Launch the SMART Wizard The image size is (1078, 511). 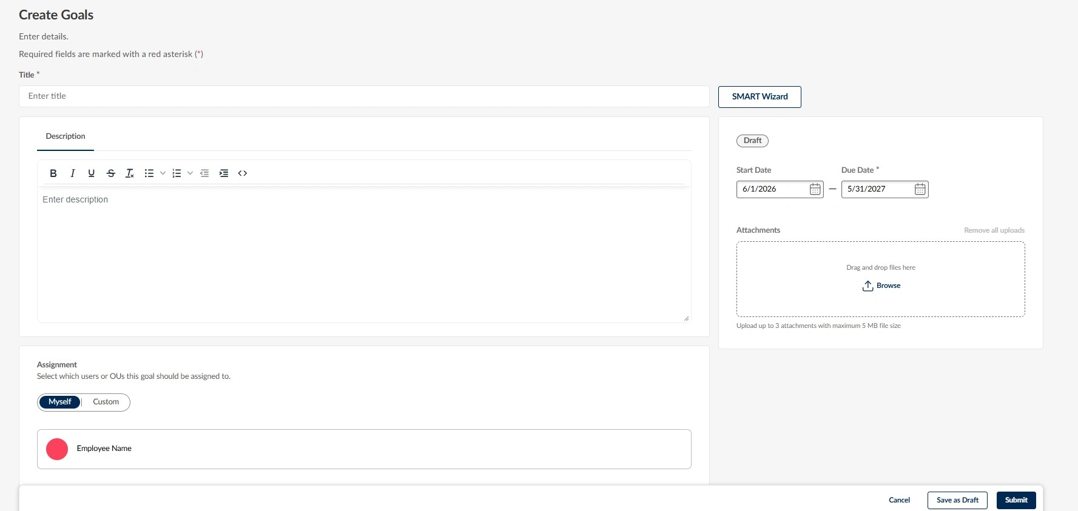(x=760, y=97)
